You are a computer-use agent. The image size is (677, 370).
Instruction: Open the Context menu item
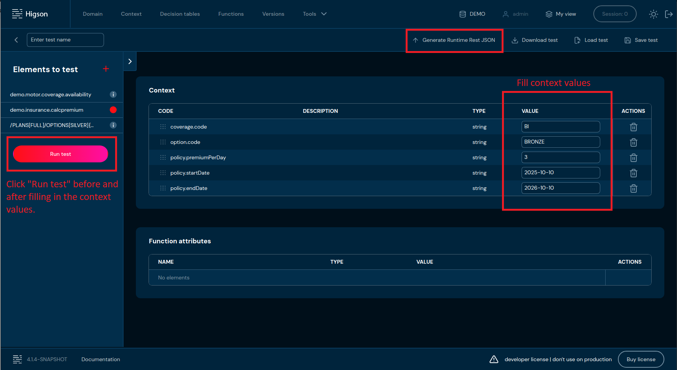point(131,14)
